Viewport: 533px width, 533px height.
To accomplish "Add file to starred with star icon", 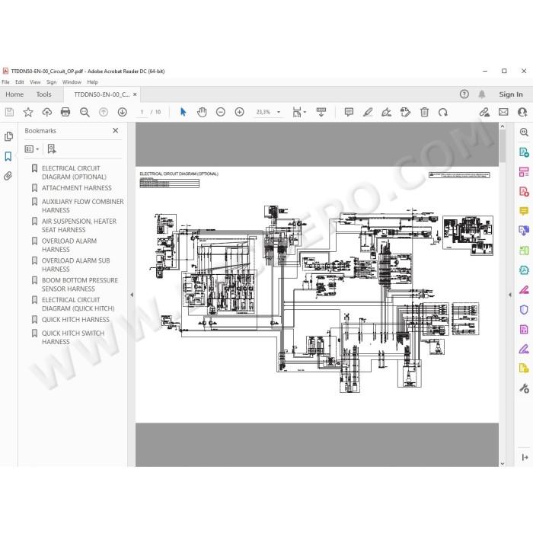I will point(28,112).
